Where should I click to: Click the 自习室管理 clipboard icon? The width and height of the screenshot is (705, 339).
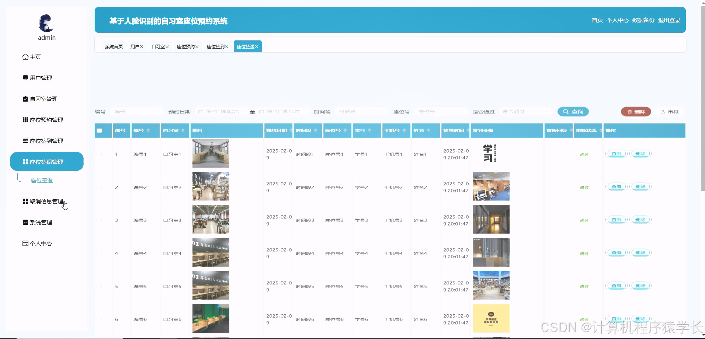25,99
